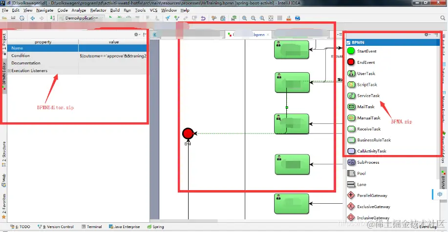The width and height of the screenshot is (448, 232).
Task: Open the property panel gear dropdown
Action: point(137,35)
